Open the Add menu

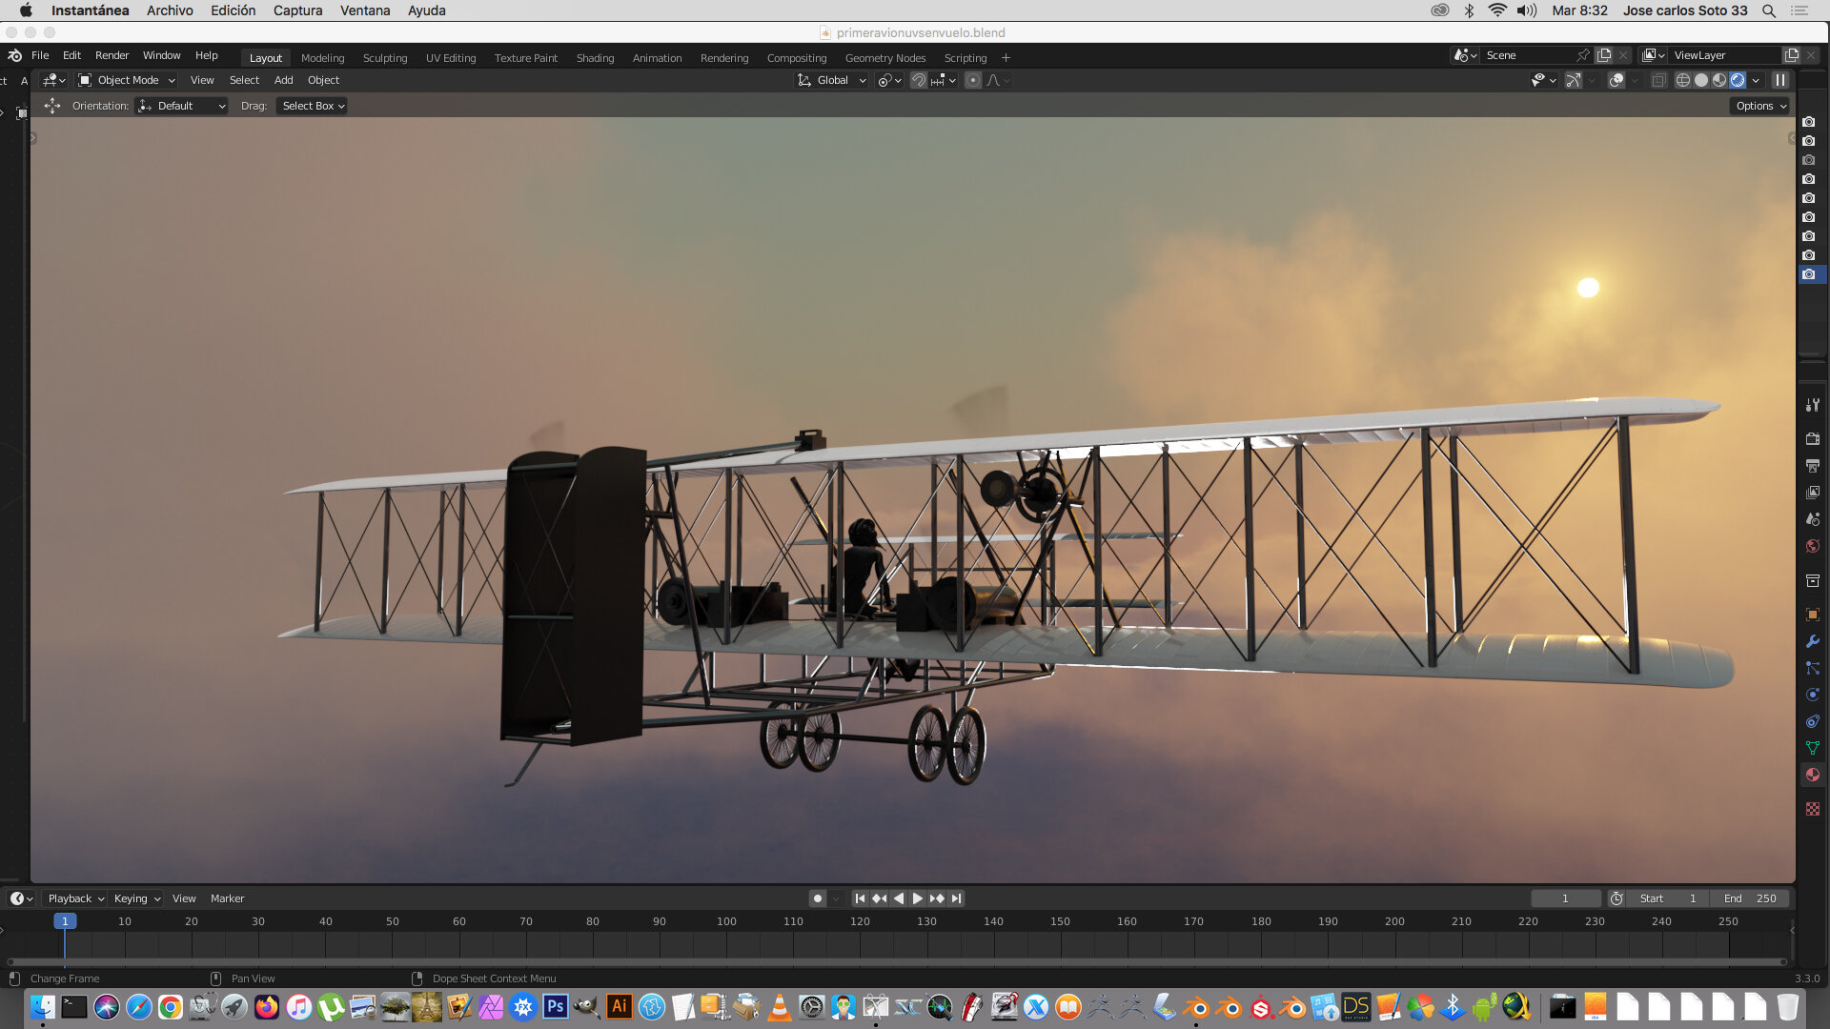point(283,80)
